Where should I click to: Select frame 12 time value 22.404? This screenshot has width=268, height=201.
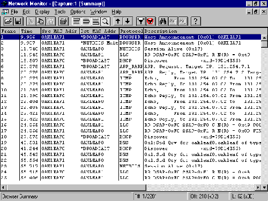pyautogui.click(x=29, y=101)
